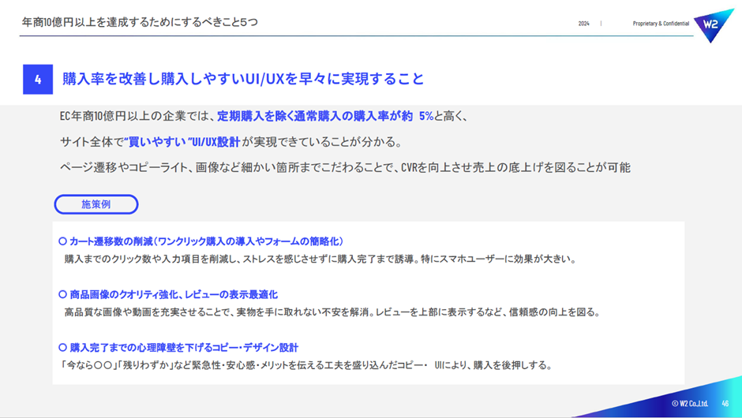Click the description starting 「今なら〇〇」「残りわずか」
This screenshot has width=742, height=418.
306,365
